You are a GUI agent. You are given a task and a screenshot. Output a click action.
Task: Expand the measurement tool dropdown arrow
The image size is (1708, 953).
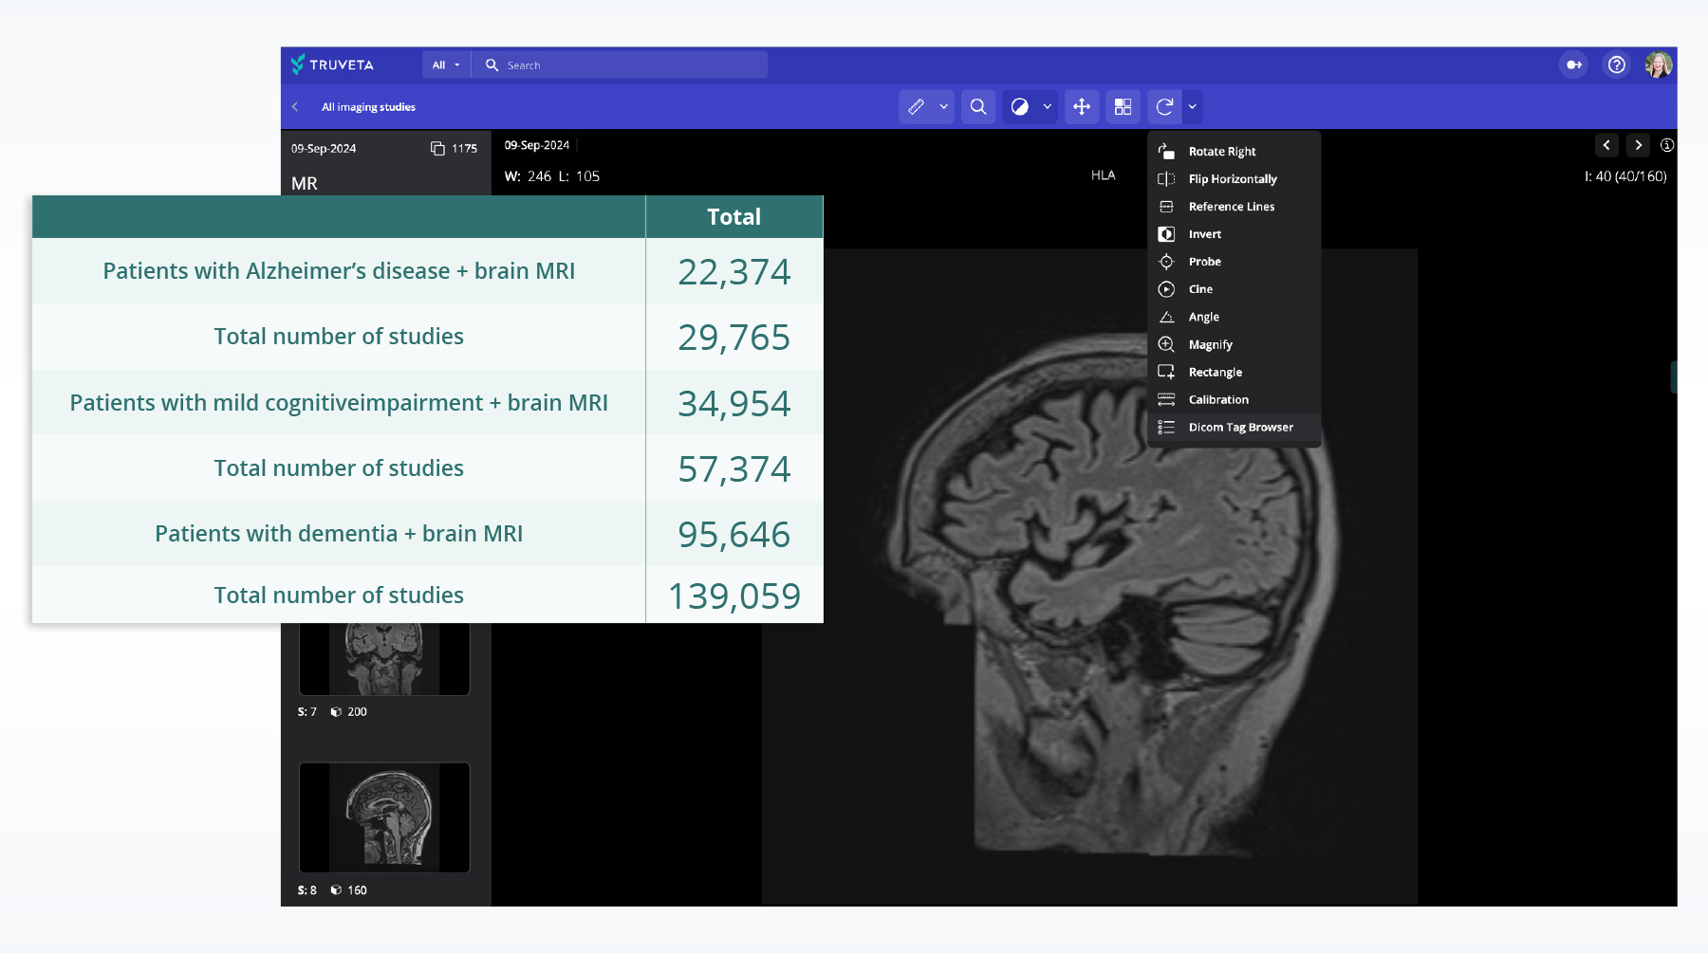pyautogui.click(x=943, y=107)
